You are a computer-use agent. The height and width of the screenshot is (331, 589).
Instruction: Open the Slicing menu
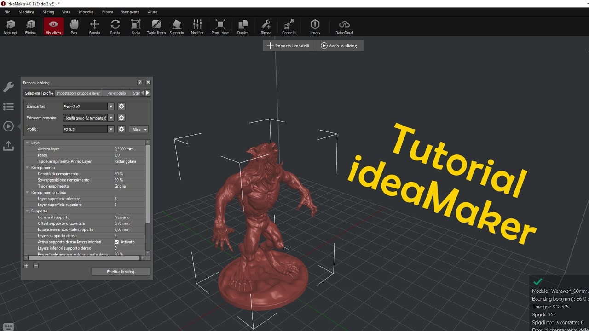(x=48, y=12)
